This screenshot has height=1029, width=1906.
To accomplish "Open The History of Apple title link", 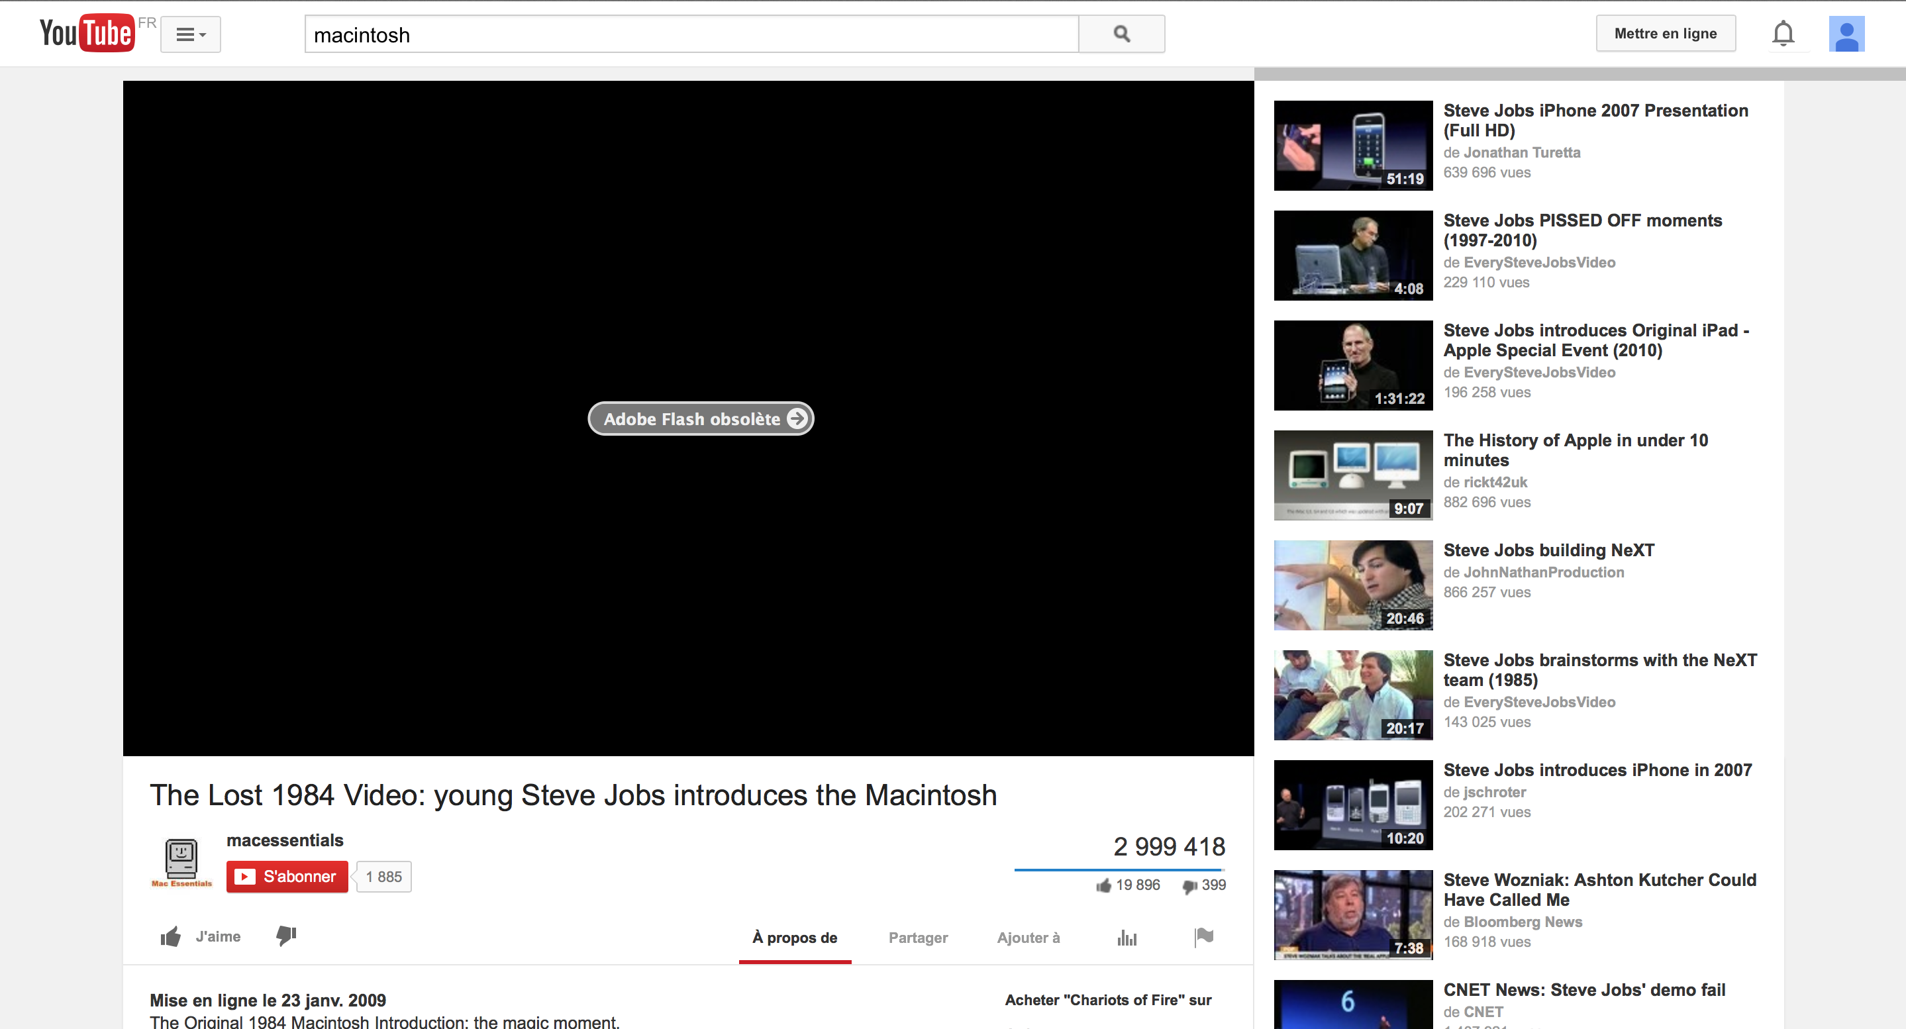I will [1576, 450].
